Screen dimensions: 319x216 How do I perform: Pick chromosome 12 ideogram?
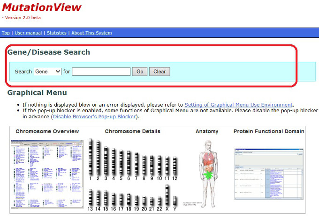[x=175, y=166]
